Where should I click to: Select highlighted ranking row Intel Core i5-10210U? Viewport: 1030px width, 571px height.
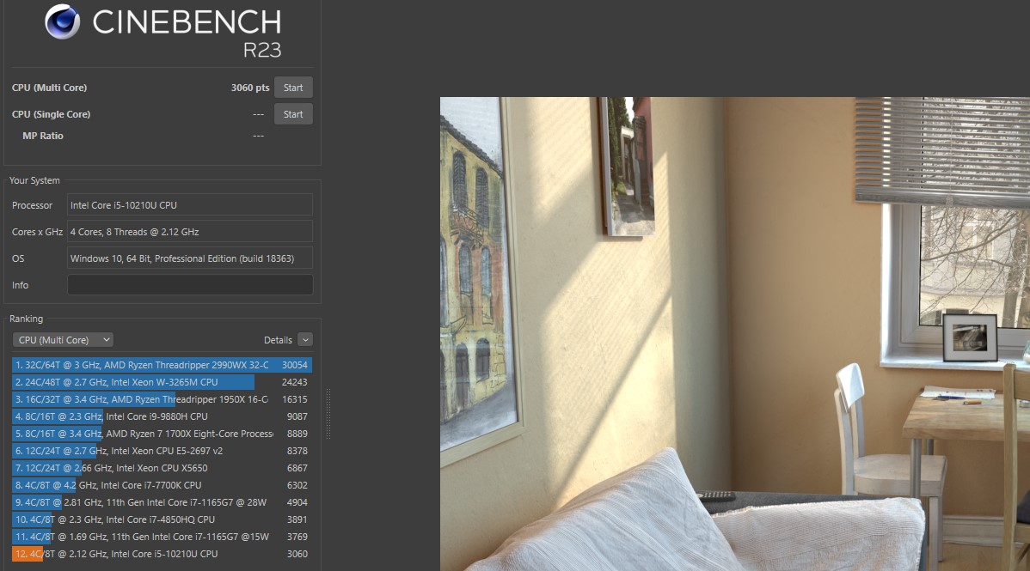tap(162, 554)
